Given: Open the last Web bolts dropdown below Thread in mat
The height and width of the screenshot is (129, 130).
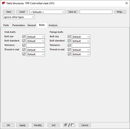Looking at the screenshot, I should click(36, 54).
